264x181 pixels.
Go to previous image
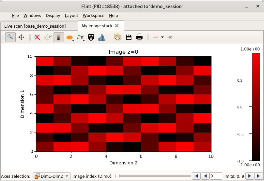(205, 176)
